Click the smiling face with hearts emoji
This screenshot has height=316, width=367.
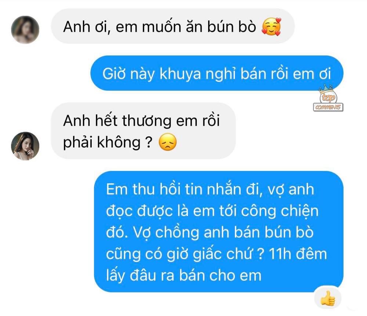[271, 27]
